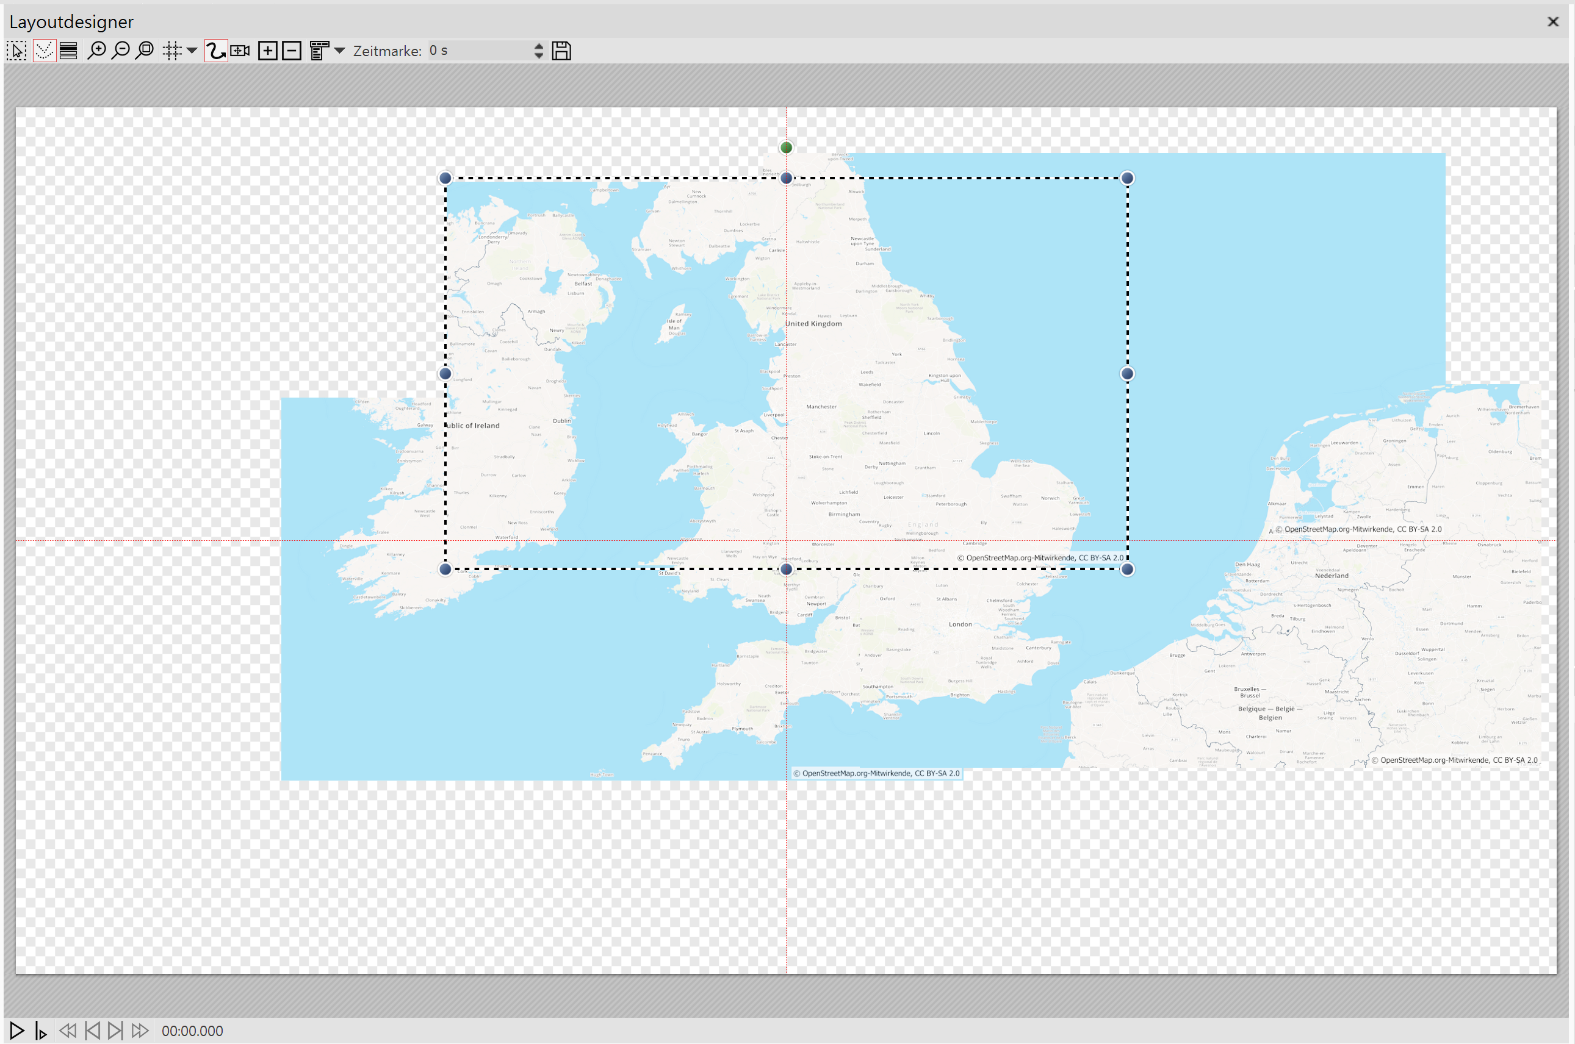Save the layout with the floppy disk icon
Image resolution: width=1575 pixels, height=1044 pixels.
click(561, 50)
